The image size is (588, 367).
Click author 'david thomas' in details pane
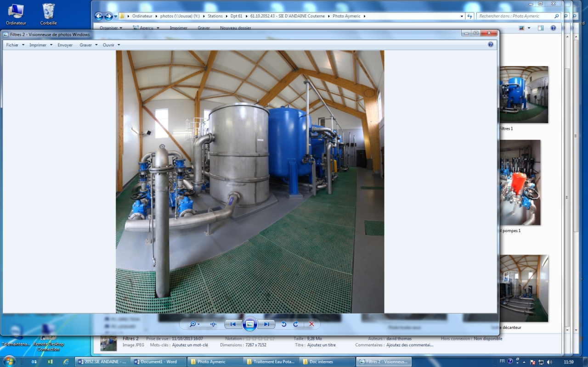(399, 339)
